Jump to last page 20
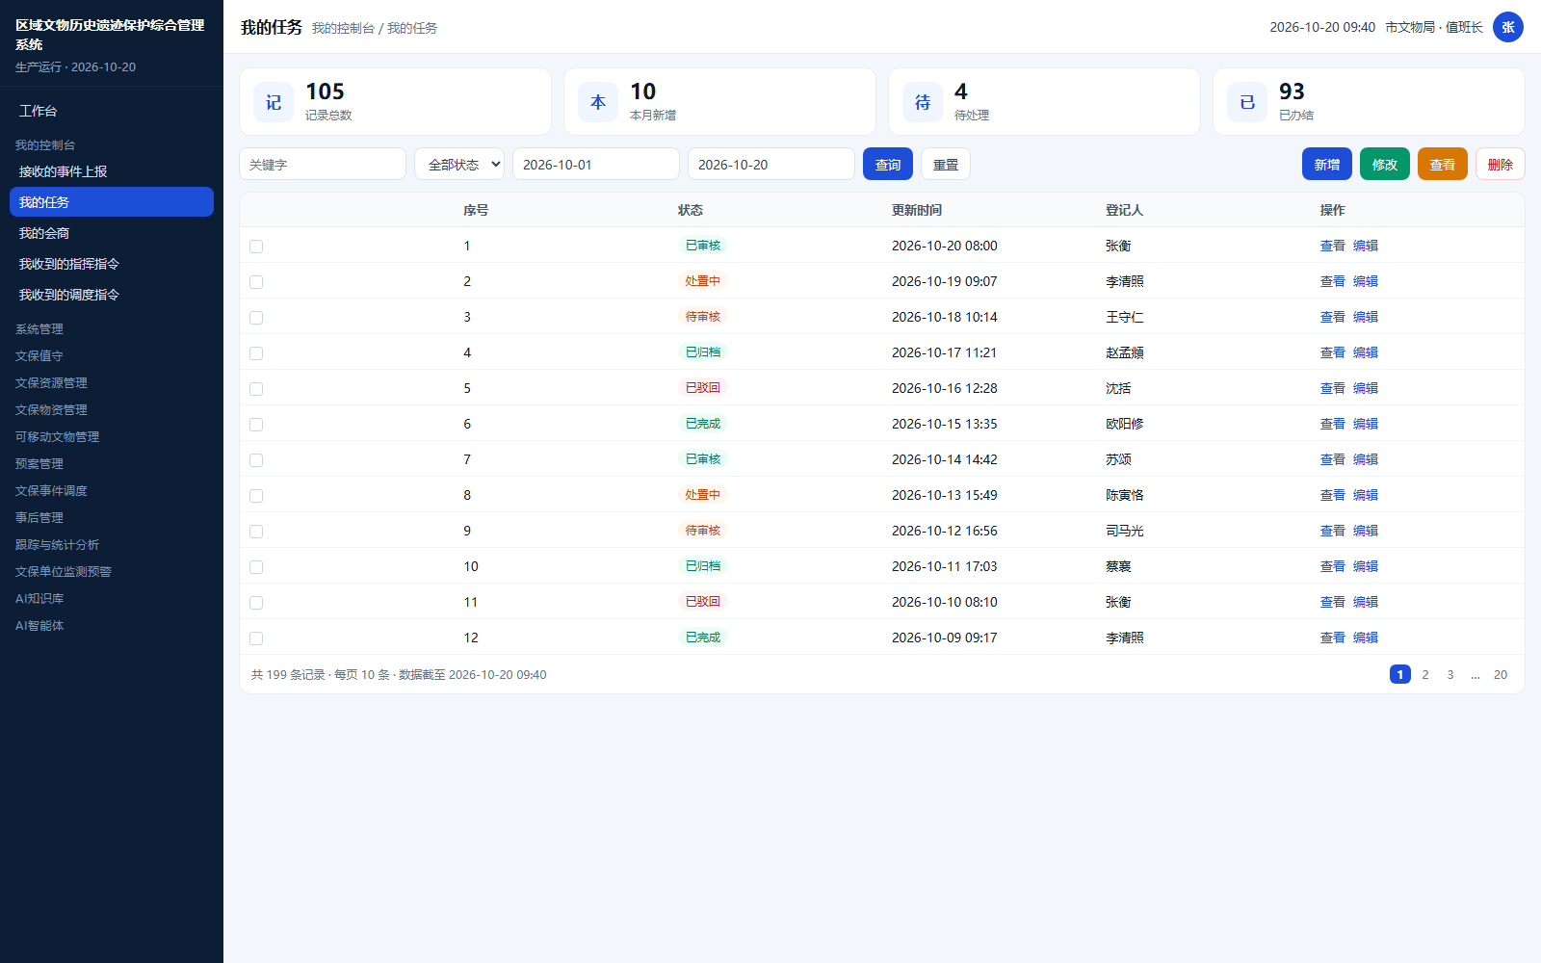Screen dimensions: 1541x963 [x=1501, y=674]
